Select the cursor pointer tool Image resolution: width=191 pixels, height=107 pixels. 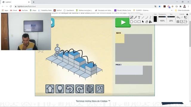[143, 22]
